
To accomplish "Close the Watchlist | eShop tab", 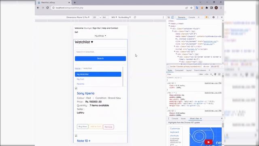I will 69,2.
